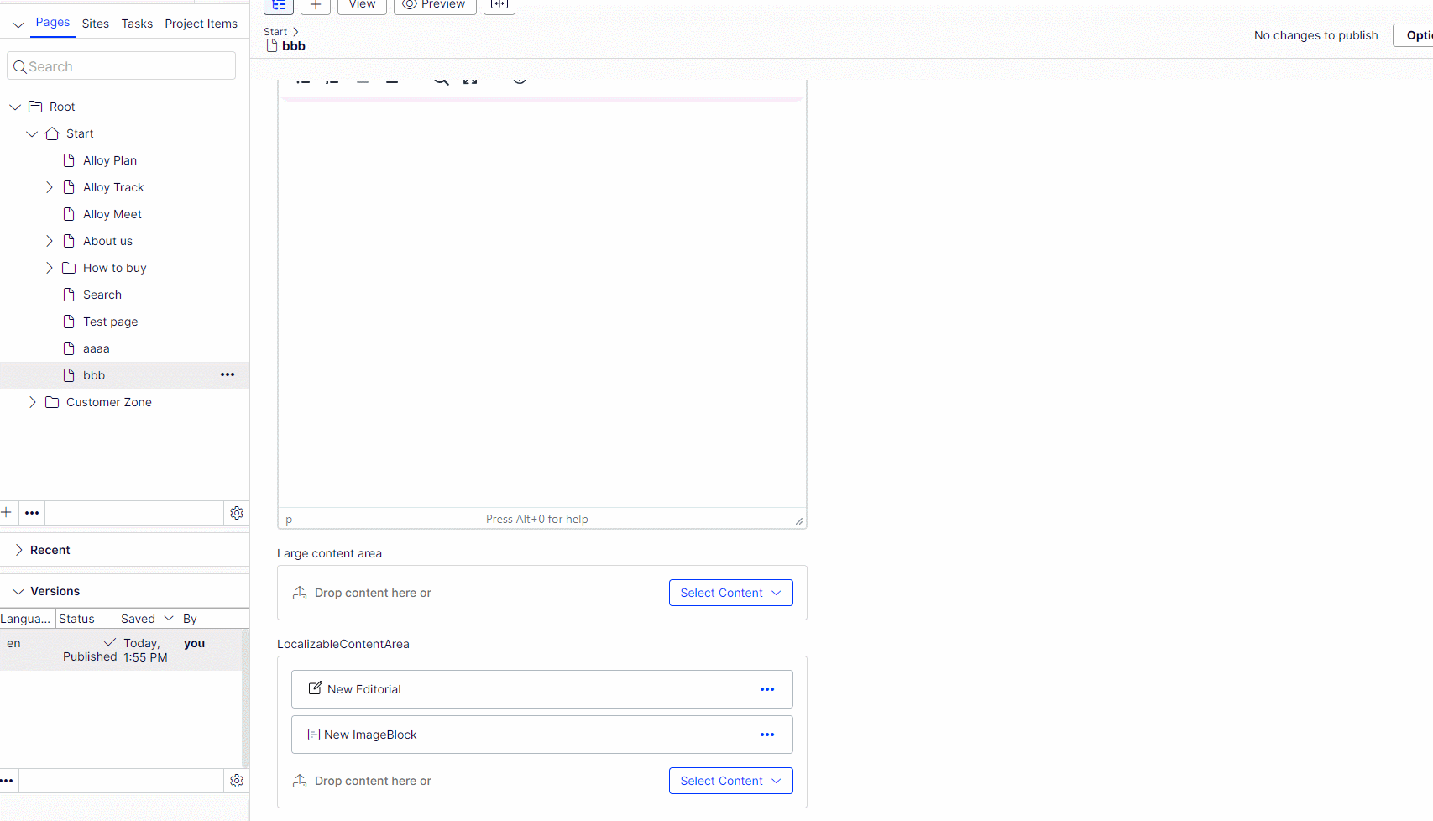1433x821 pixels.
Task: Open the Tasks tab
Action: [x=137, y=24]
